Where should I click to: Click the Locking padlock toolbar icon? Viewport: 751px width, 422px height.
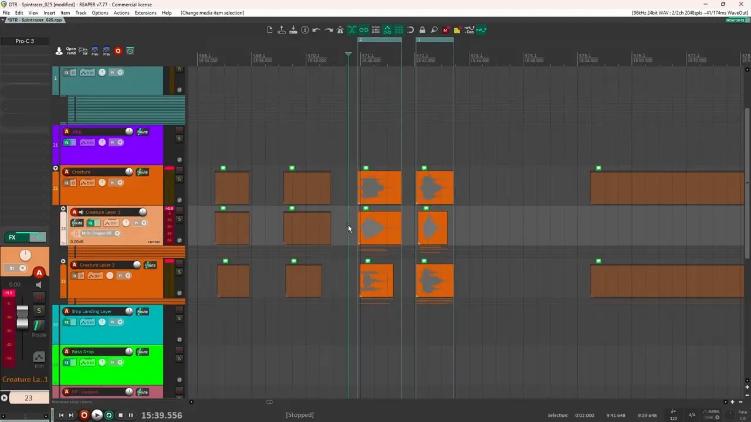(x=422, y=30)
